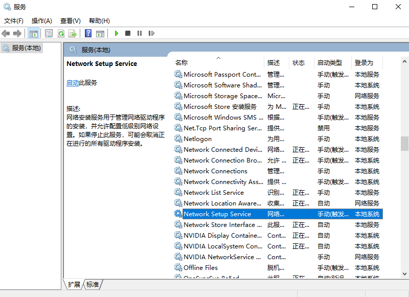Click the Back navigation arrow
This screenshot has height=297, width=409.
pyautogui.click(x=6, y=33)
